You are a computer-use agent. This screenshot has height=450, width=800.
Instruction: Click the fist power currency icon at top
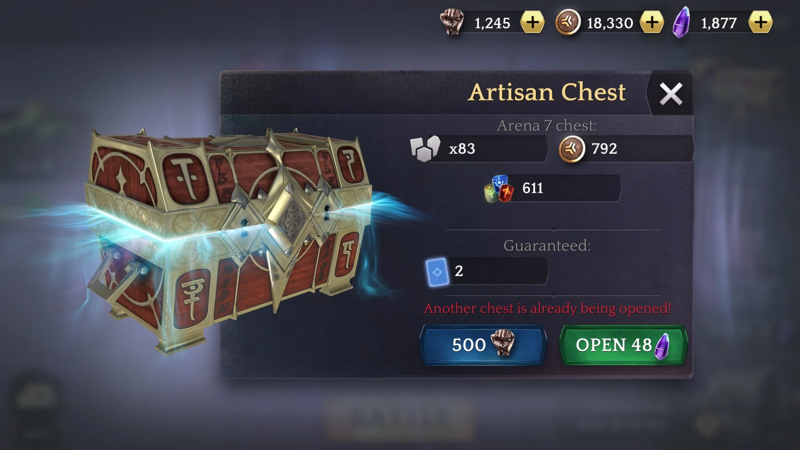452,22
